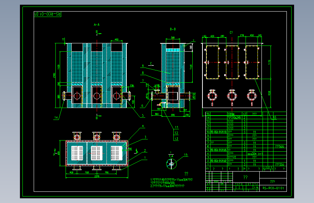314x203 pixels.
Task: Select callout number 14 below A-A view
Action: click(56, 117)
